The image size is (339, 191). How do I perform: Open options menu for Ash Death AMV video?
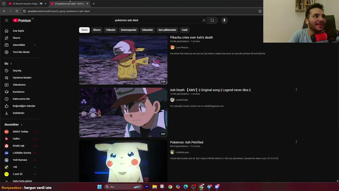tap(296, 89)
